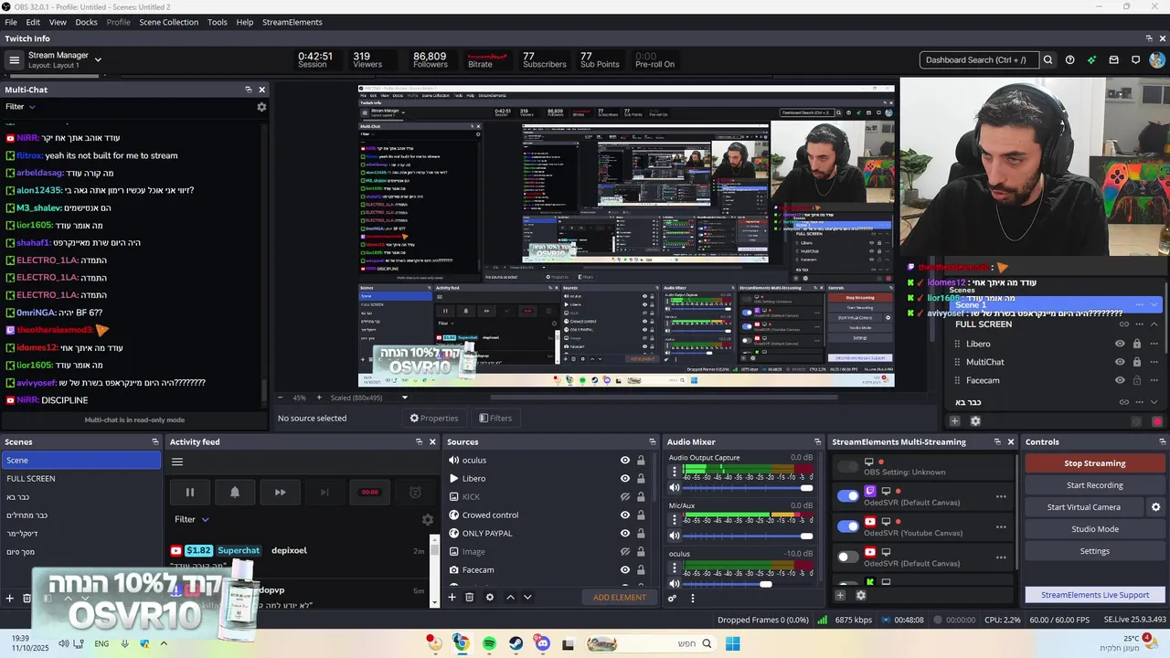
Task: Enable second YouTube OdedSVR Default Canvas toggle
Action: point(848,557)
